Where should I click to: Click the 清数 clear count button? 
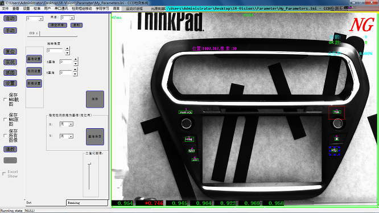click(x=10, y=149)
